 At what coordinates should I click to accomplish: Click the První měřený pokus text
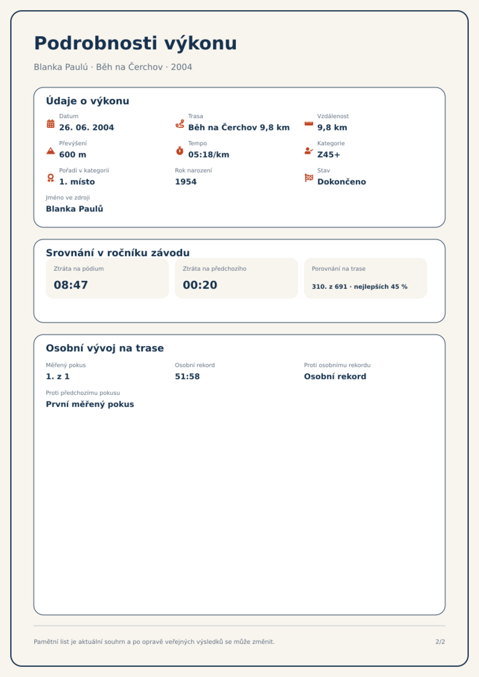(x=90, y=404)
